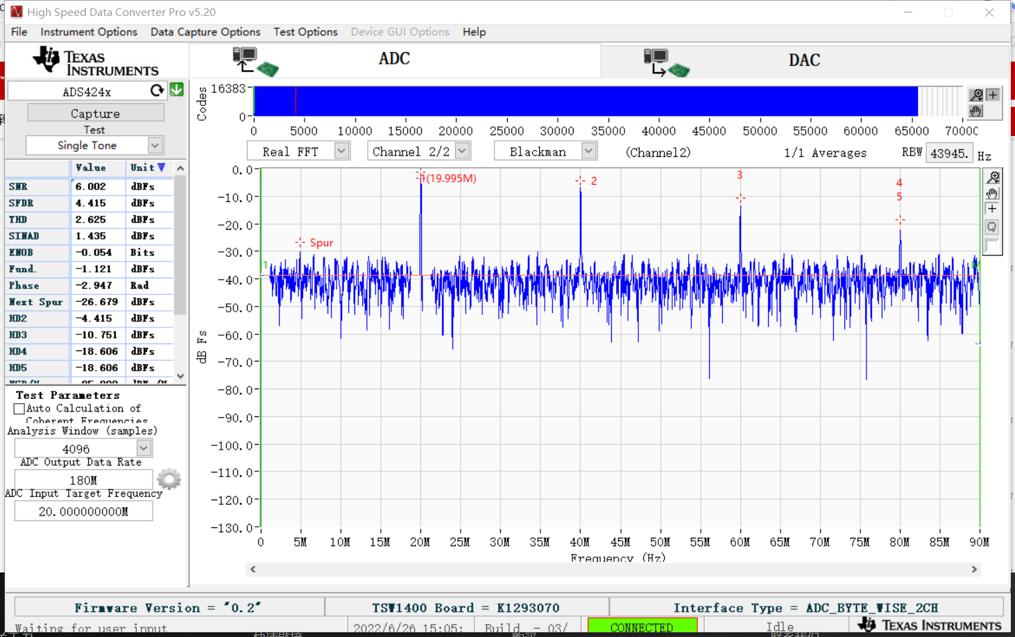The width and height of the screenshot is (1015, 637).
Task: Open the Test Options menu
Action: 305,32
